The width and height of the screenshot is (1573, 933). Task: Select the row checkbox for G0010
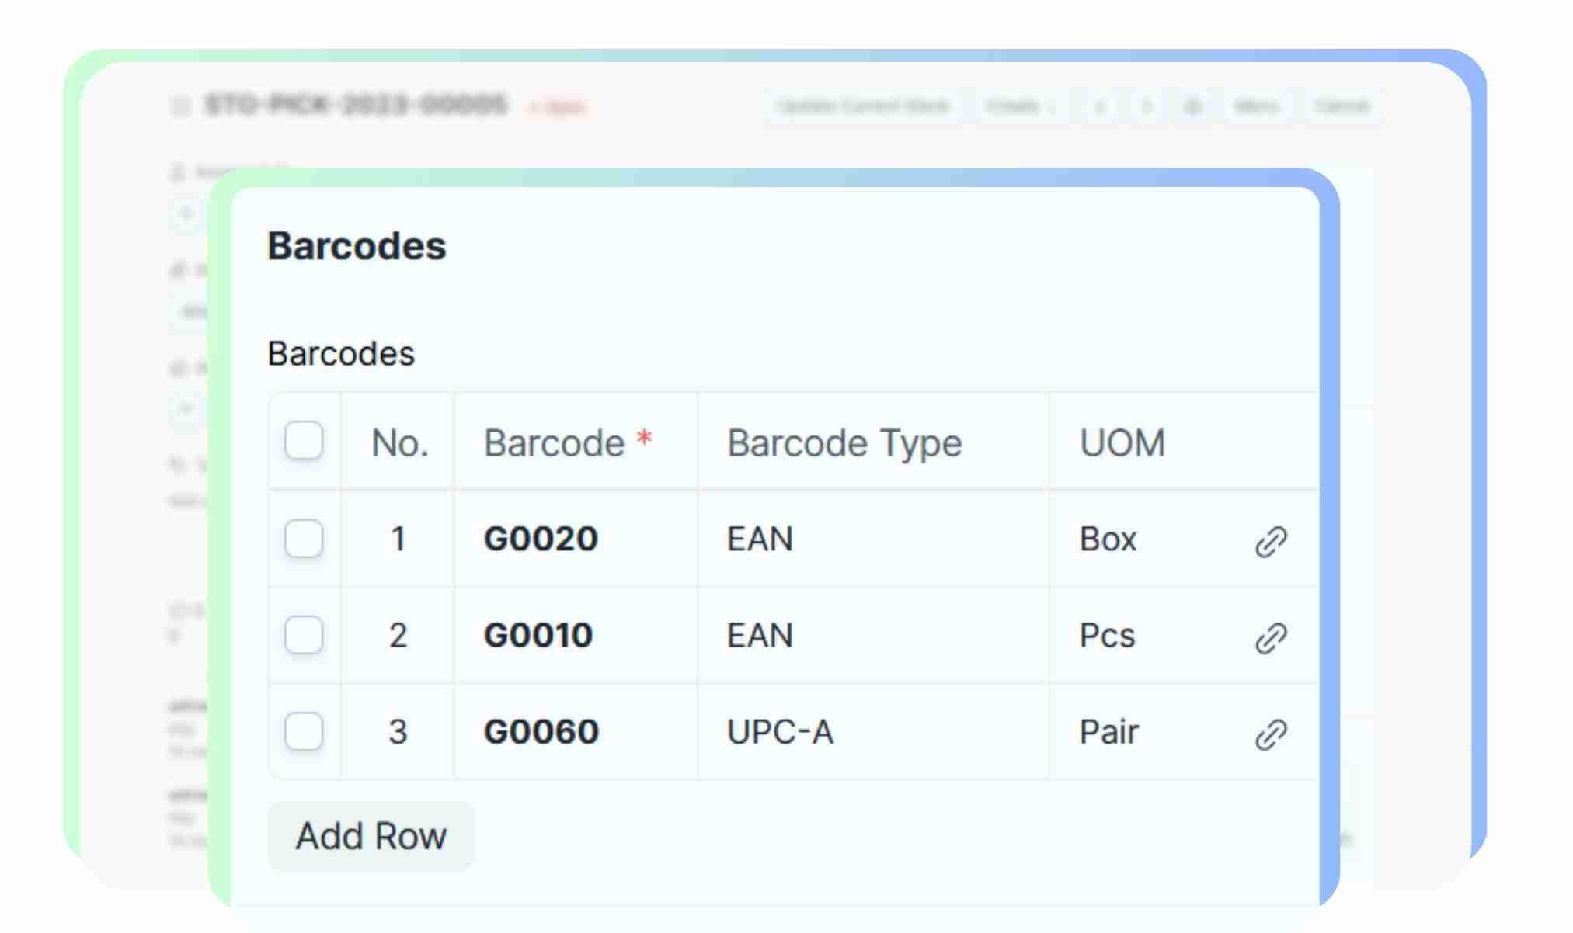click(304, 635)
